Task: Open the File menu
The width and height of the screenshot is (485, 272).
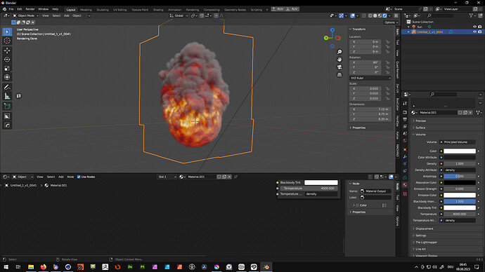Action: (11, 9)
